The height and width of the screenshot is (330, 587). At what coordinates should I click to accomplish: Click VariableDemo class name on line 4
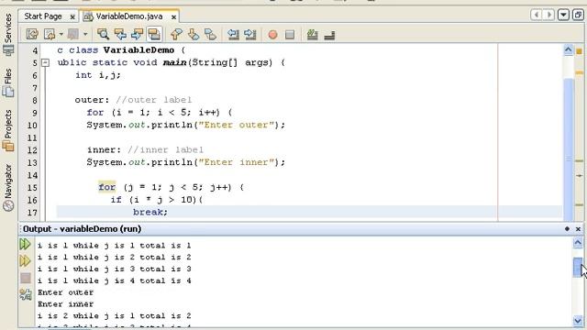point(138,50)
